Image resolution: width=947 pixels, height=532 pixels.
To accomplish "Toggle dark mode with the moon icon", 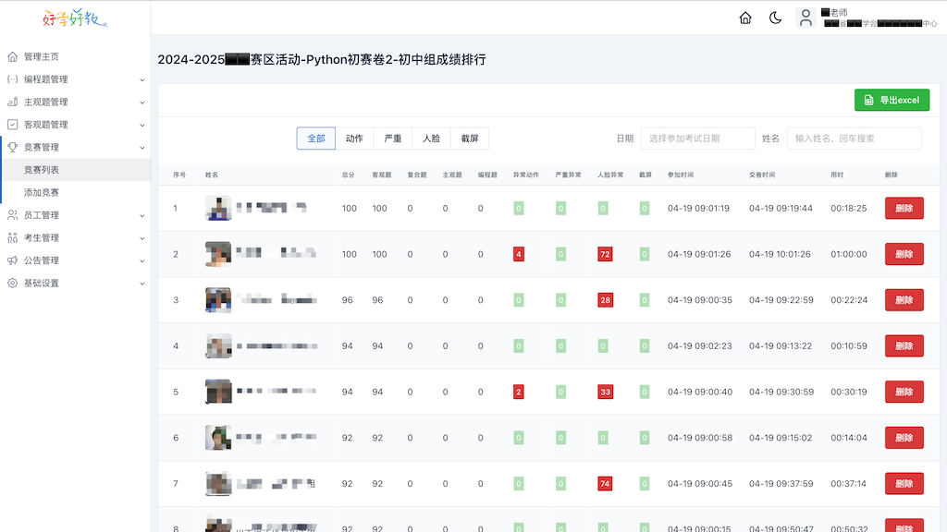I will (x=775, y=18).
